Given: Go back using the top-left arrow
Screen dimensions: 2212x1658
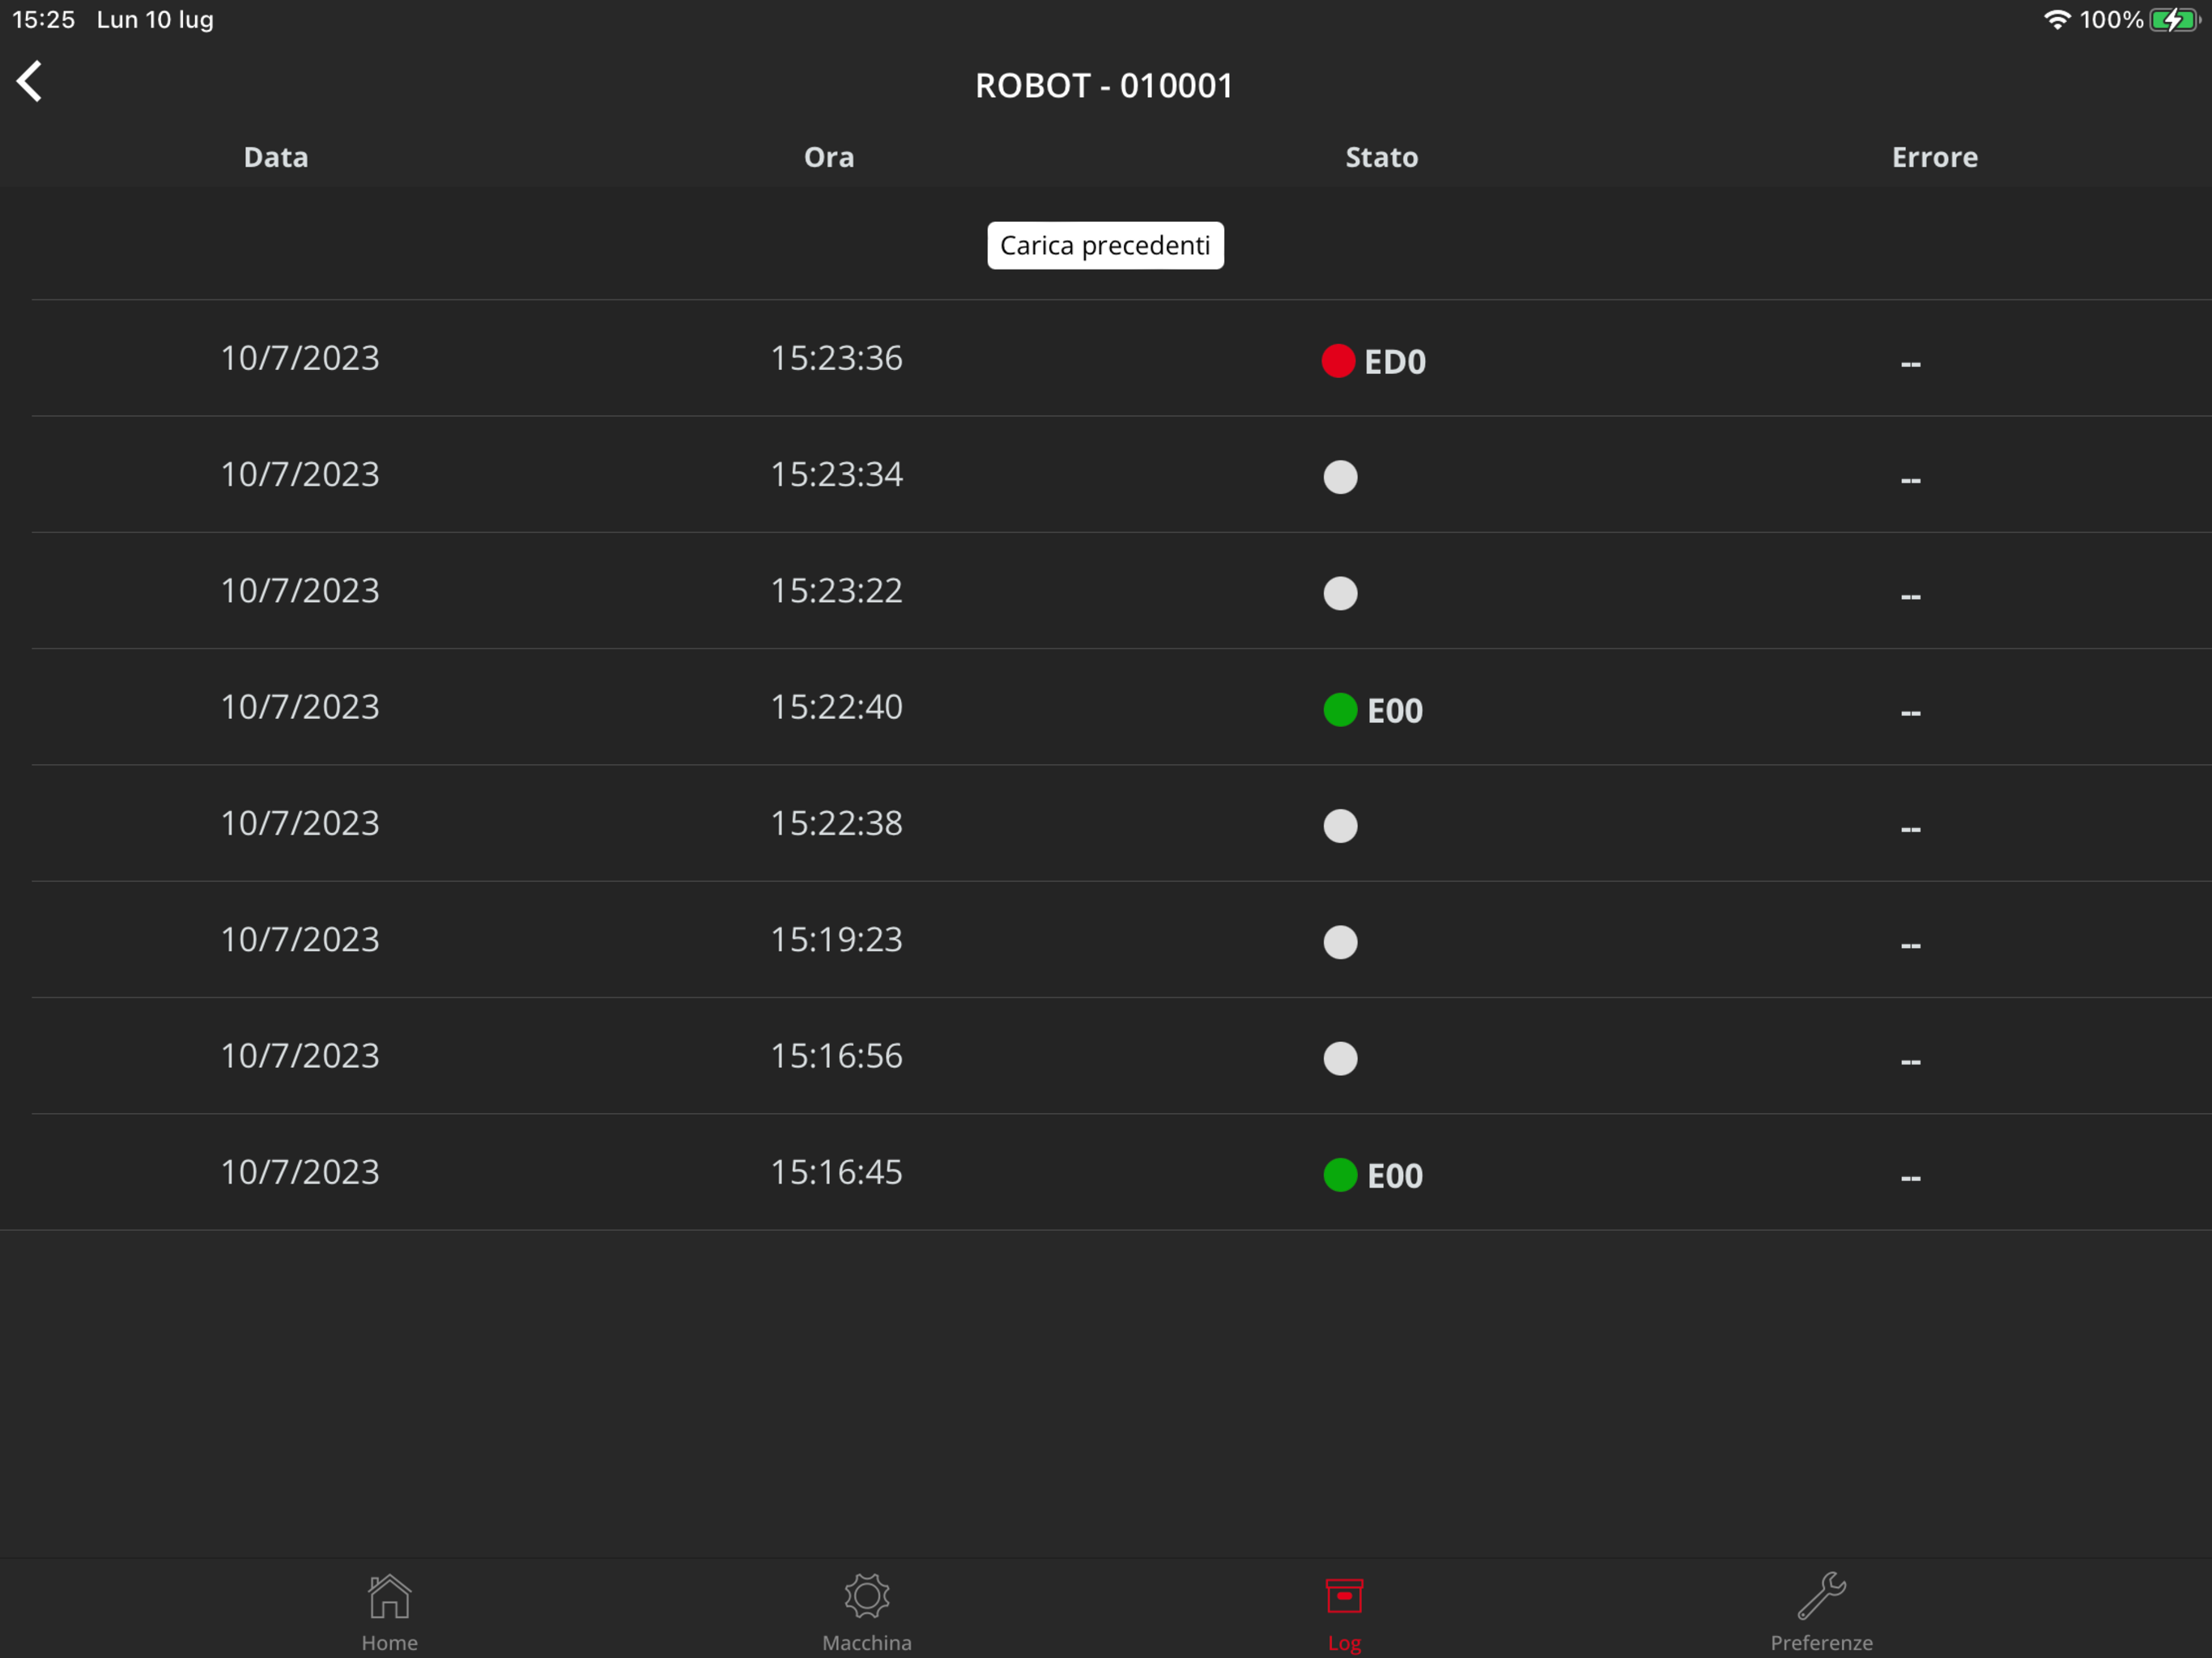Looking at the screenshot, I should (29, 81).
